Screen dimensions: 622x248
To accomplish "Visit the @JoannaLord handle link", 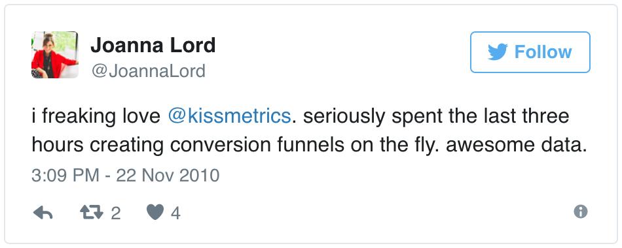I will pos(149,71).
